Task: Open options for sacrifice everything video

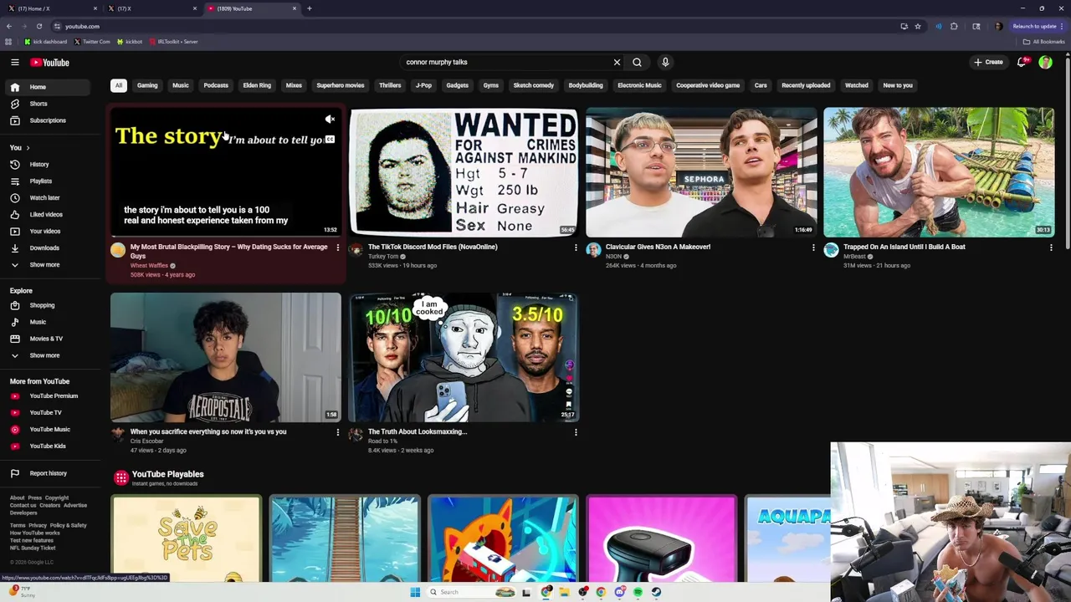Action: 338,432
